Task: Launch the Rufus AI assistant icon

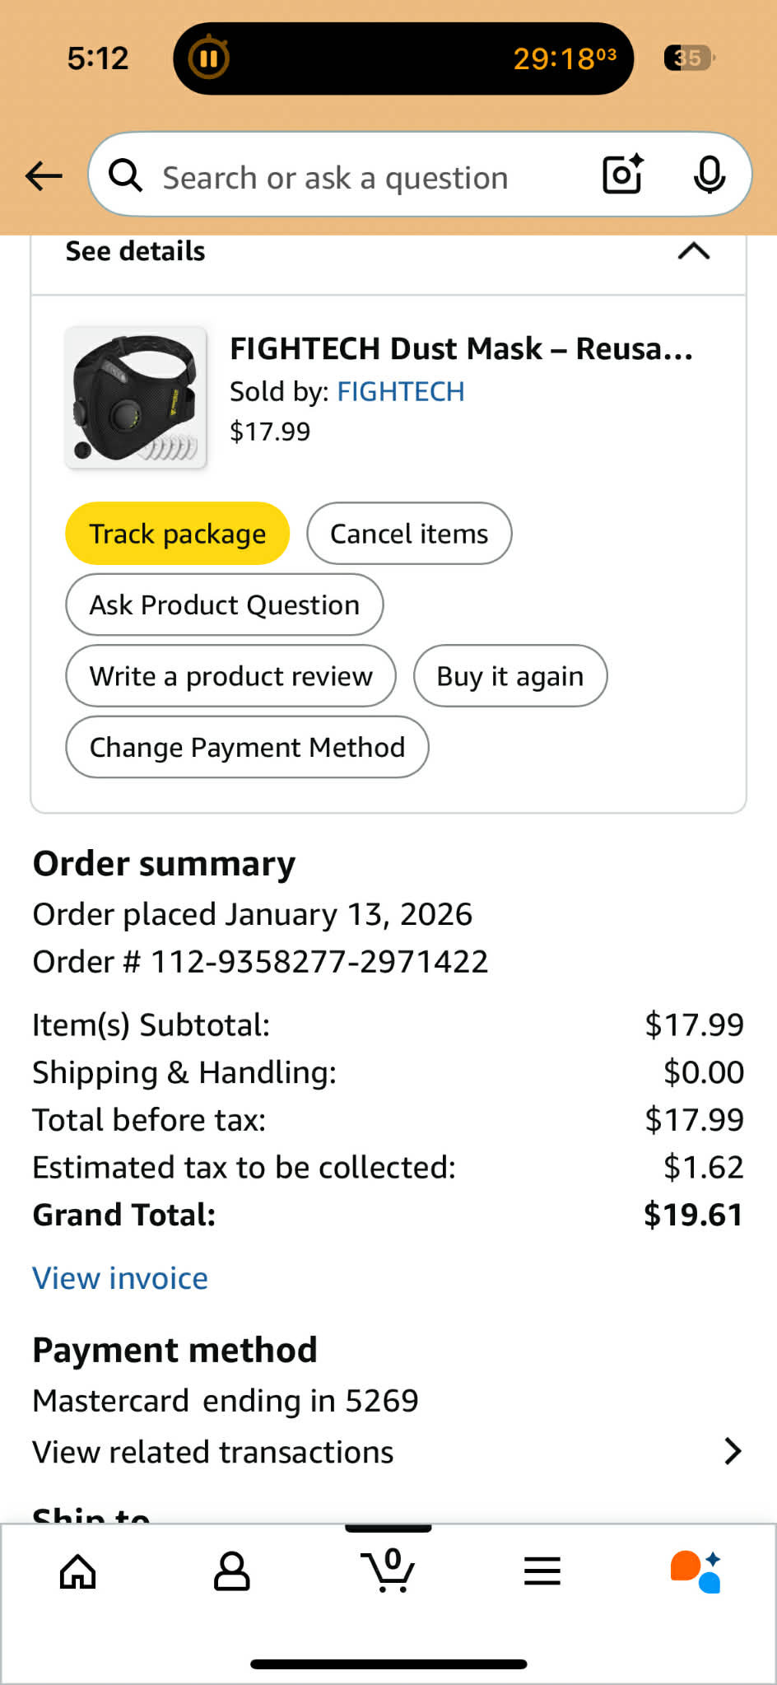Action: (696, 1571)
